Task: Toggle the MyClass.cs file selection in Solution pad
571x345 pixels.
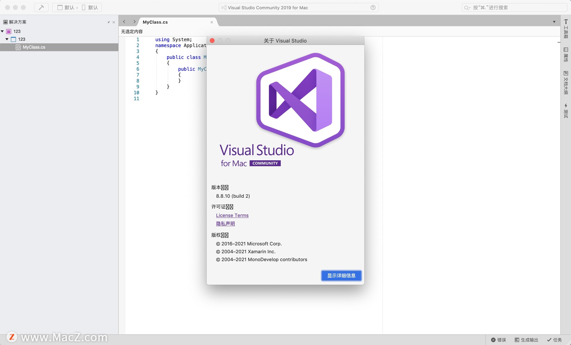Action: coord(34,47)
